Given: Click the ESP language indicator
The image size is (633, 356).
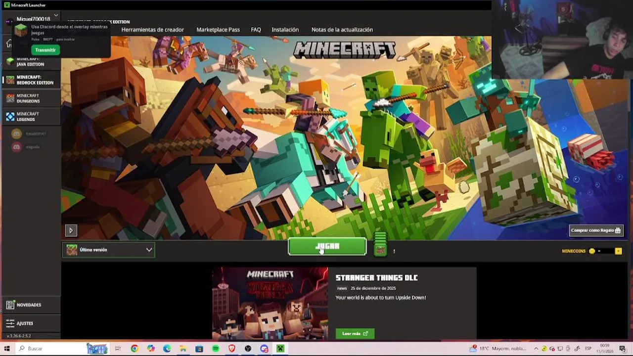Looking at the screenshot, I should [x=588, y=349].
